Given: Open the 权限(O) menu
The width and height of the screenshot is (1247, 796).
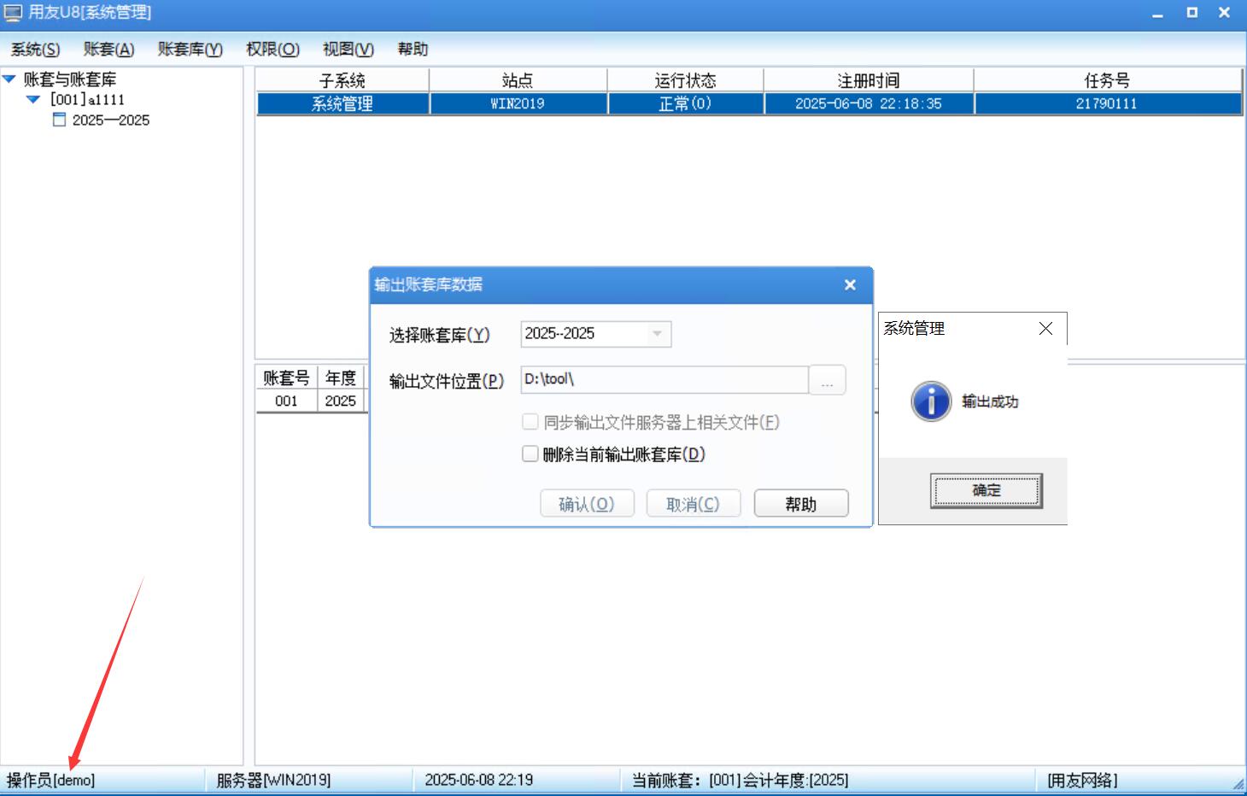Looking at the screenshot, I should point(272,50).
